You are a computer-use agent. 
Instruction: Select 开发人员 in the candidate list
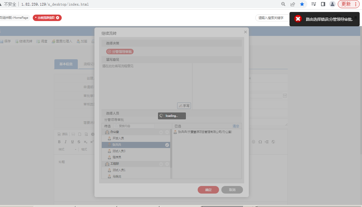coord(136,138)
